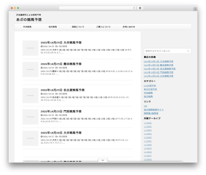Image resolution: width=206 pixels, height=175 pixels.
Task: Open the 指数について navigation menu item
Action: coord(78,27)
